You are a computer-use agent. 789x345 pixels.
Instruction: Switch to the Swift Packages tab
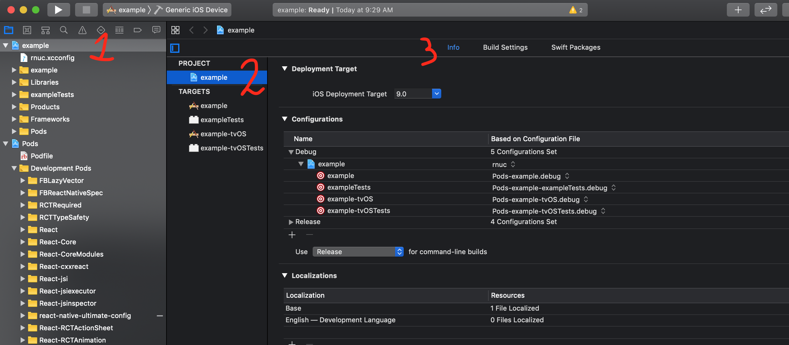[576, 47]
